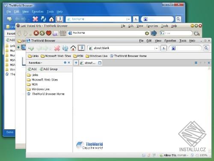
Task: Toggle the Favorites sidebar icon in front window
Action: click(81, 48)
